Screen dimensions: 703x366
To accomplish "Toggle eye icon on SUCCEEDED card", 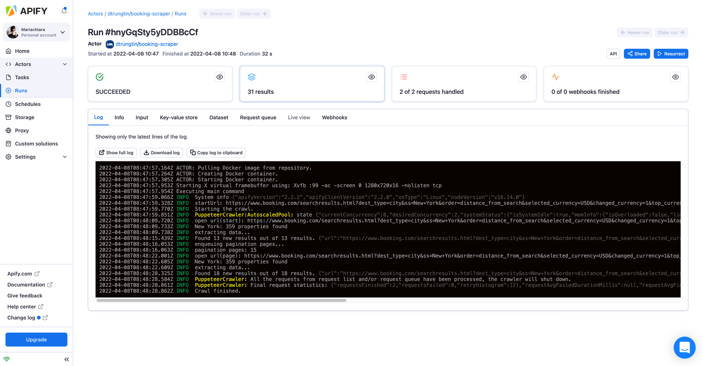I will click(x=220, y=77).
